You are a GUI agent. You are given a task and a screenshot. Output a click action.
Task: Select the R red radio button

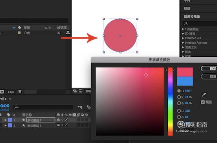click(179, 111)
